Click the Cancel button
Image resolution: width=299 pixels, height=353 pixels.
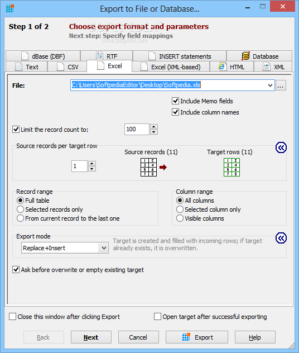pos(138,337)
